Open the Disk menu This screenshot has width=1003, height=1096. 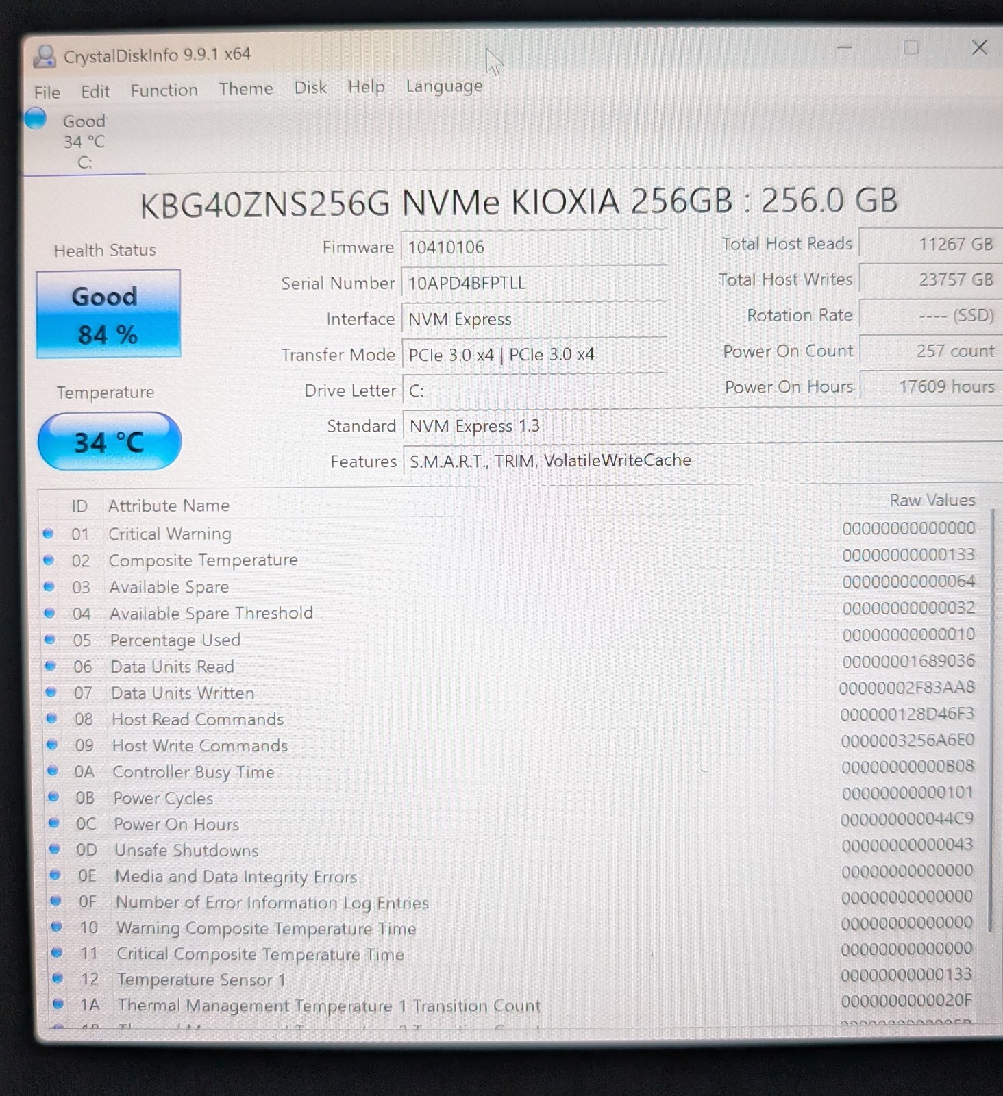coord(310,87)
